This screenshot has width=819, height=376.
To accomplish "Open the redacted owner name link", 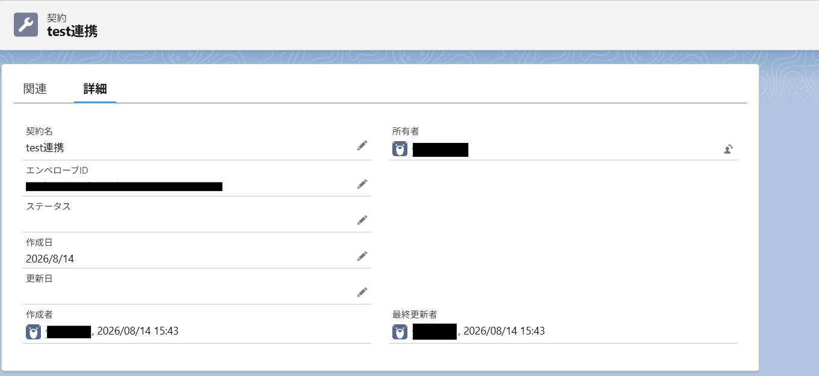I will click(x=440, y=150).
